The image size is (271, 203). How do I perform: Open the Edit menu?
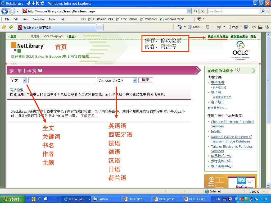pos(16,19)
